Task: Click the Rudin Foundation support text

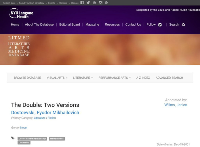Action: click(168, 10)
